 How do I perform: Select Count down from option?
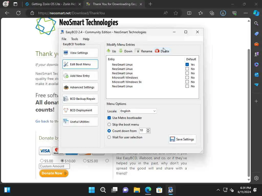[x=109, y=131]
